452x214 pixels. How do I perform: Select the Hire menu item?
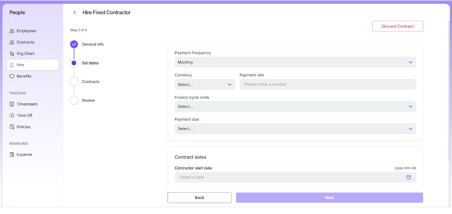pos(33,65)
